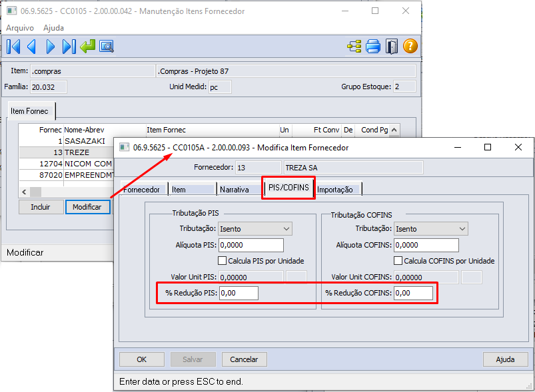Click the Cancelar button
The image size is (535, 392).
[x=244, y=359]
